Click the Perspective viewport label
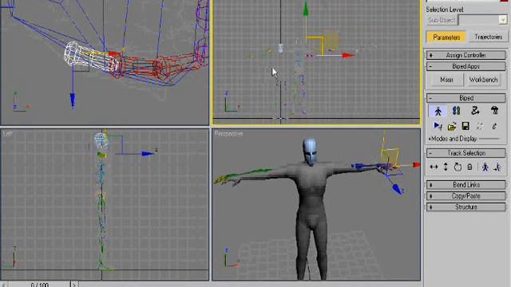 tap(229, 133)
